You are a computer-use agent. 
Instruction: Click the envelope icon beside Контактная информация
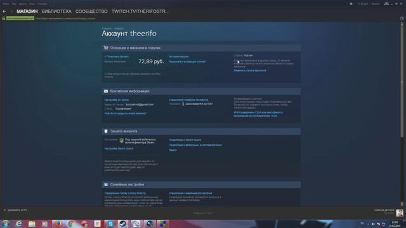(106, 91)
